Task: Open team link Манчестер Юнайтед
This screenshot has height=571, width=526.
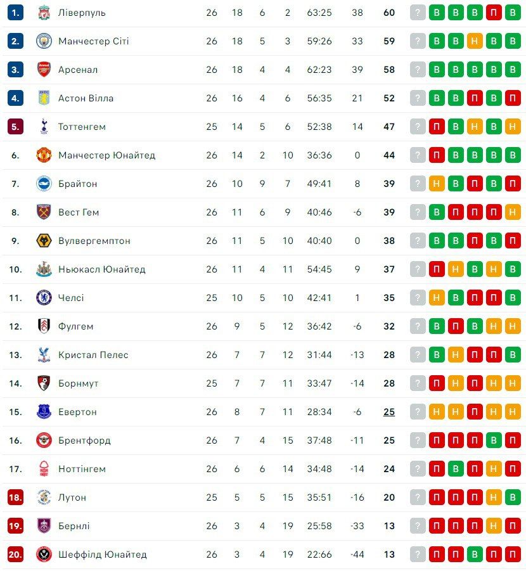Action: coord(106,155)
